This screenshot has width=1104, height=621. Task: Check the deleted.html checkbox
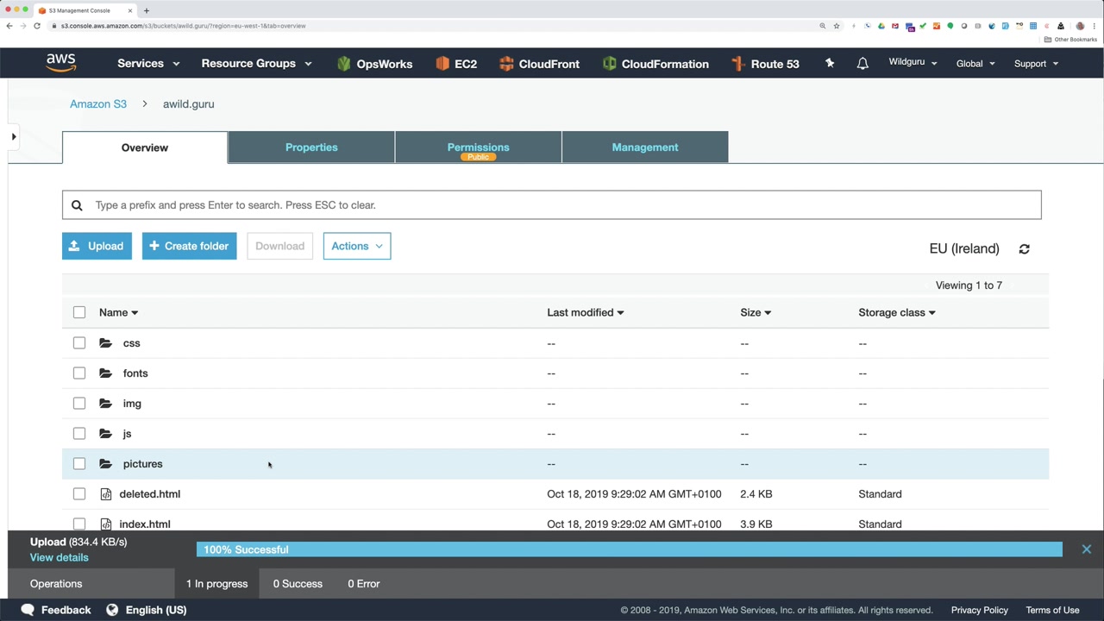[79, 494]
